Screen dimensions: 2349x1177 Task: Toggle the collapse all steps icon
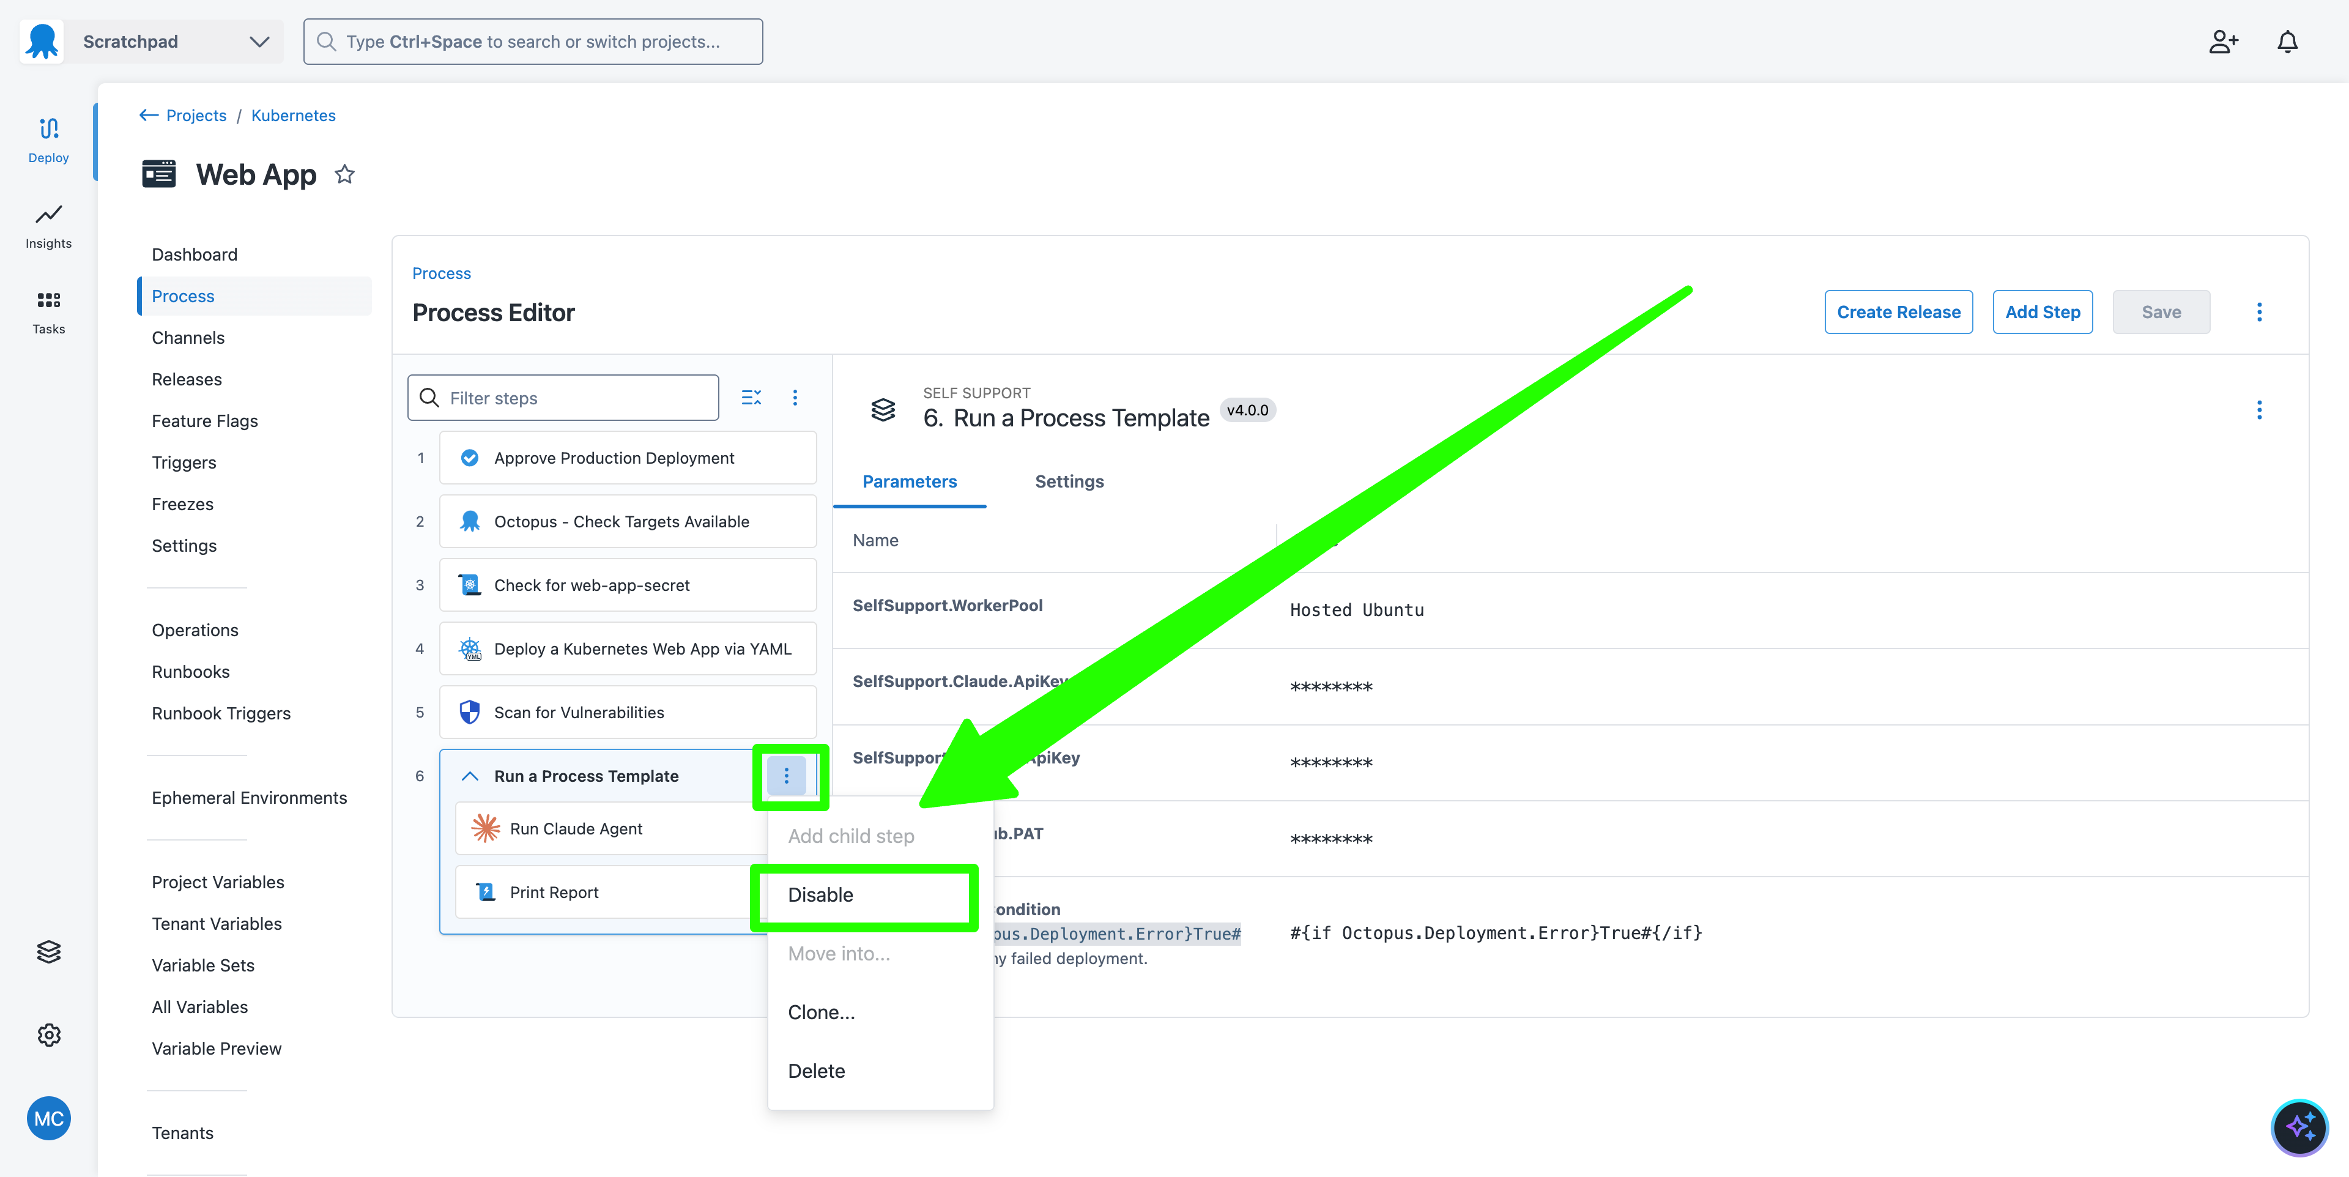coord(751,398)
